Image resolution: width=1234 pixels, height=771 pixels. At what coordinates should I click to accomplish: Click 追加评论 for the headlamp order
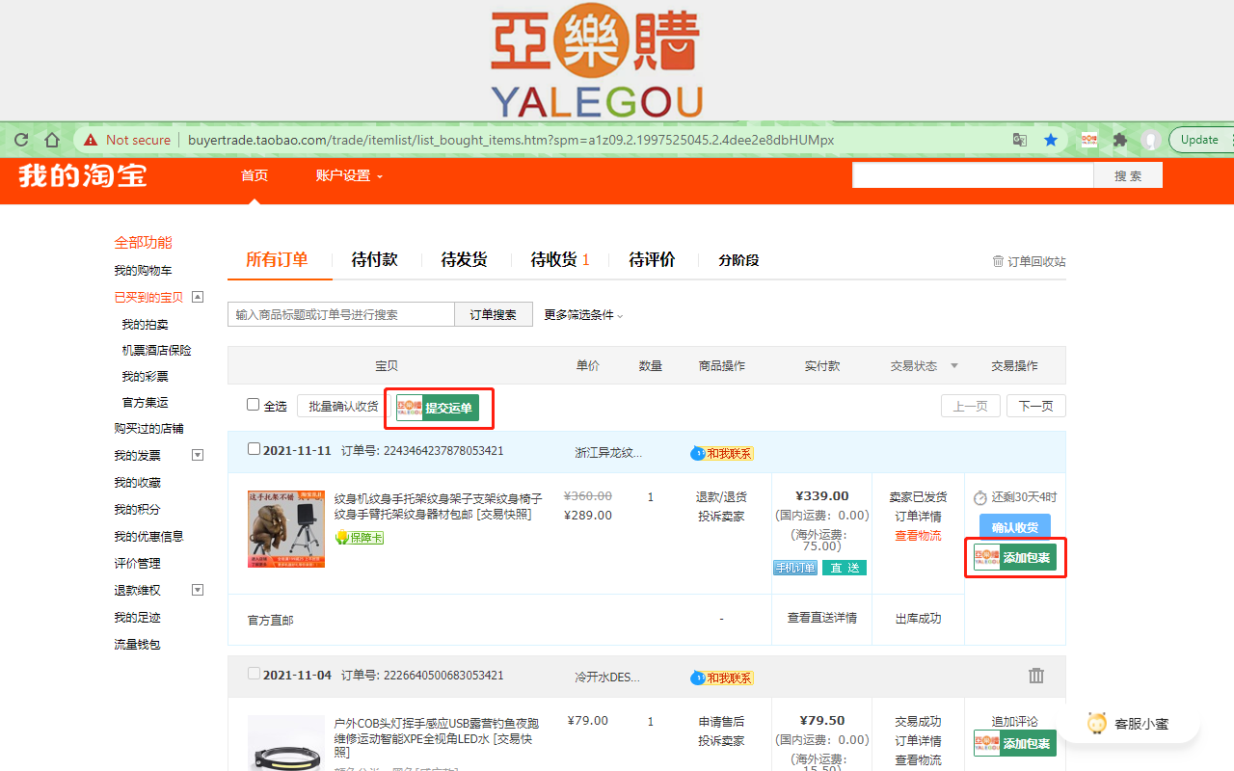click(x=1015, y=721)
